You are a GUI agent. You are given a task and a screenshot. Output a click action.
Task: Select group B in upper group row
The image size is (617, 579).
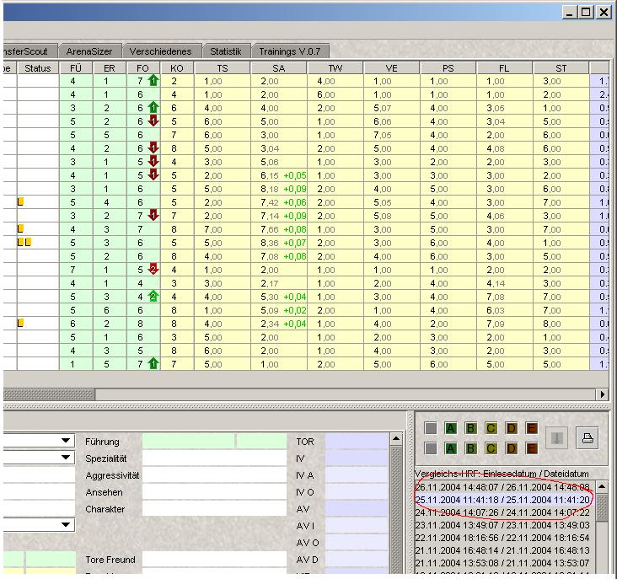(x=471, y=428)
